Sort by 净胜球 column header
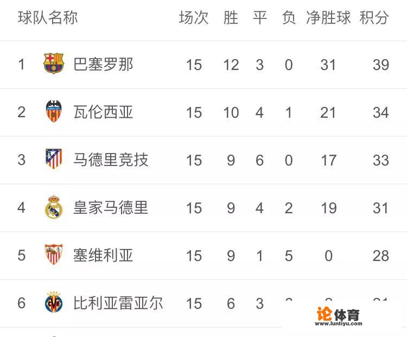The height and width of the screenshot is (337, 407). [x=328, y=17]
